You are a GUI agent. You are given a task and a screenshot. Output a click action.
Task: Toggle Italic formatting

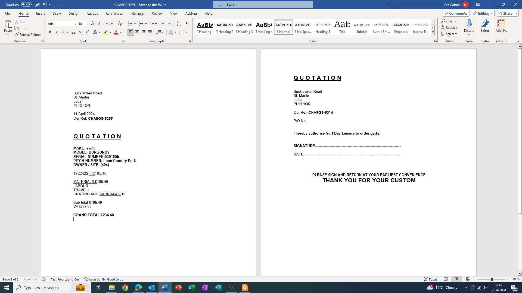point(57,32)
